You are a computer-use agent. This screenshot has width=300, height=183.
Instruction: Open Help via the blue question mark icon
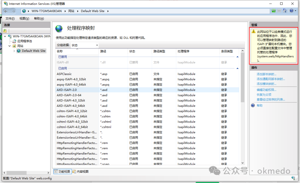pos(291,11)
